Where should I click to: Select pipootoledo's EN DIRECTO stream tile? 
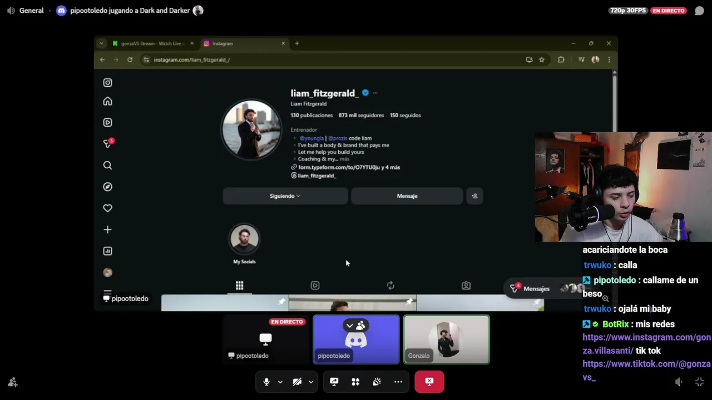tap(265, 339)
